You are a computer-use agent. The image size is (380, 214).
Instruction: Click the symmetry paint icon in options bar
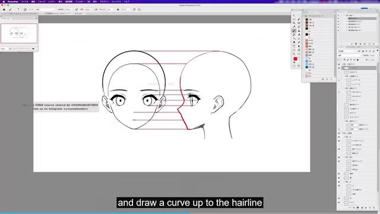point(139,10)
